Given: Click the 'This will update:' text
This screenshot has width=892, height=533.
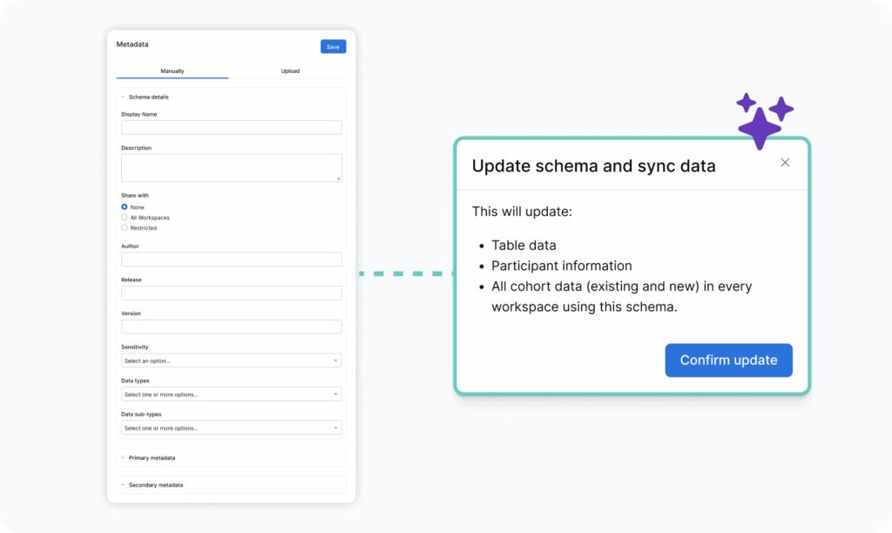Looking at the screenshot, I should tap(522, 212).
